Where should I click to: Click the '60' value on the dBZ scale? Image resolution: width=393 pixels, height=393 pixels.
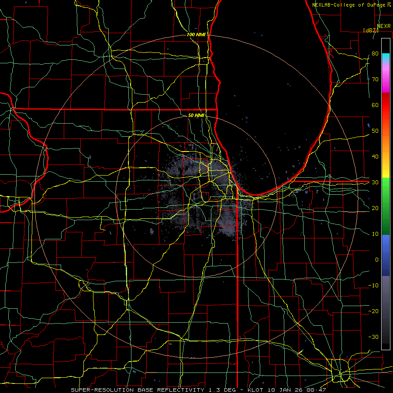click(x=375, y=105)
